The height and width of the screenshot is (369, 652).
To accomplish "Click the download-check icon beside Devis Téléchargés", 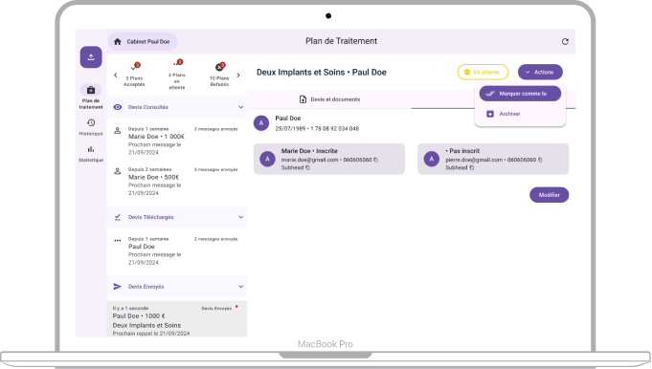I will pyautogui.click(x=118, y=217).
